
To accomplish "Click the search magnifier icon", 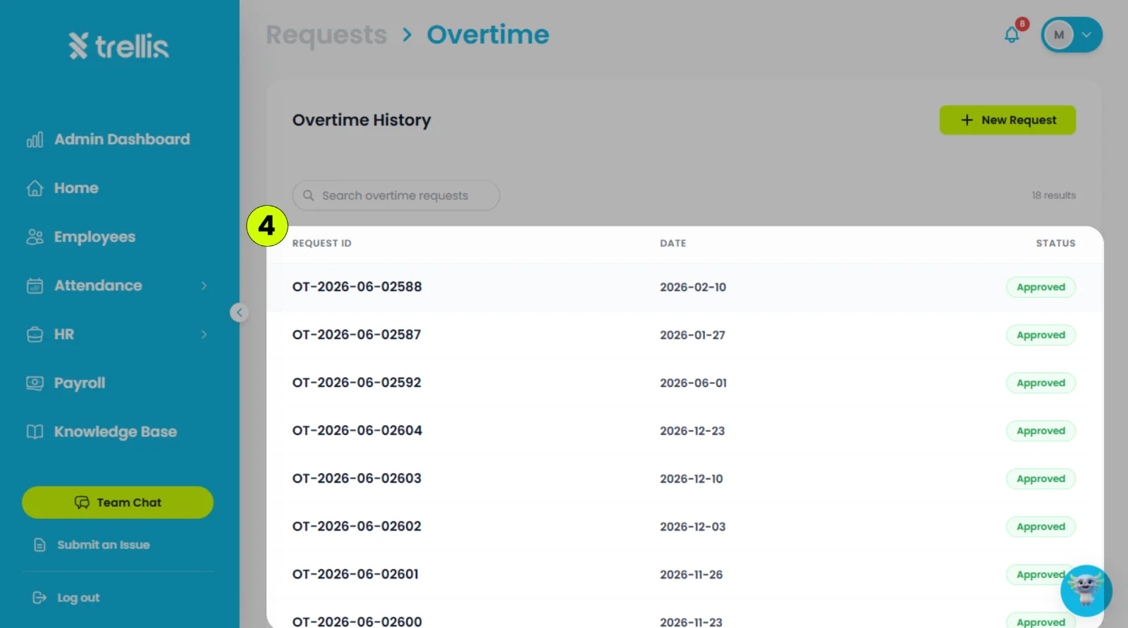I will point(308,195).
